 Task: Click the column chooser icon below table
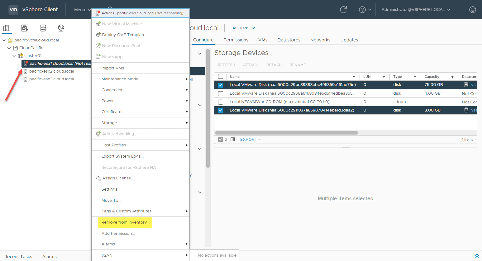(233, 140)
